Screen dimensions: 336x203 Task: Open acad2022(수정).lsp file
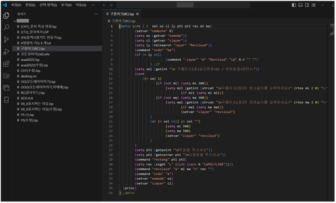34,65
